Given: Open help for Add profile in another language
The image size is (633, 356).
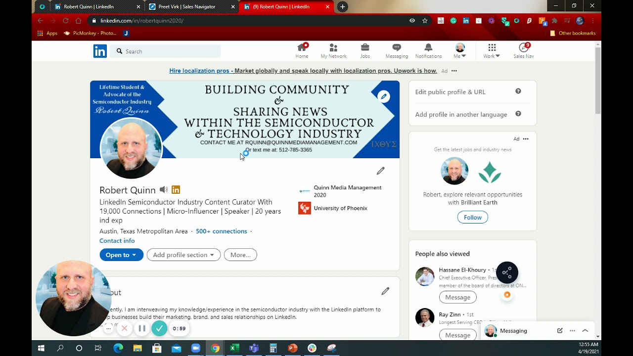Looking at the screenshot, I should (x=518, y=114).
